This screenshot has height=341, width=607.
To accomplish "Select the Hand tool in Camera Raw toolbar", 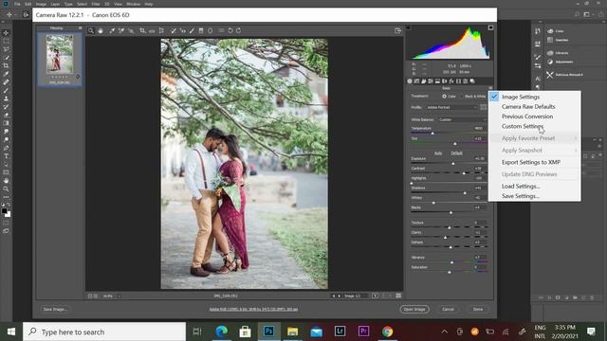I will pyautogui.click(x=101, y=31).
